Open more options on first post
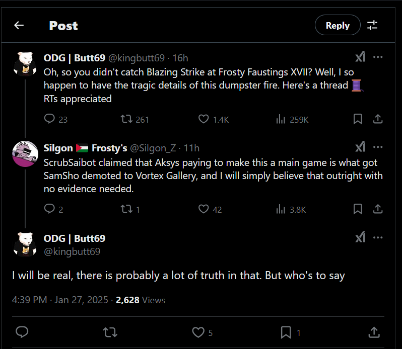 point(378,57)
